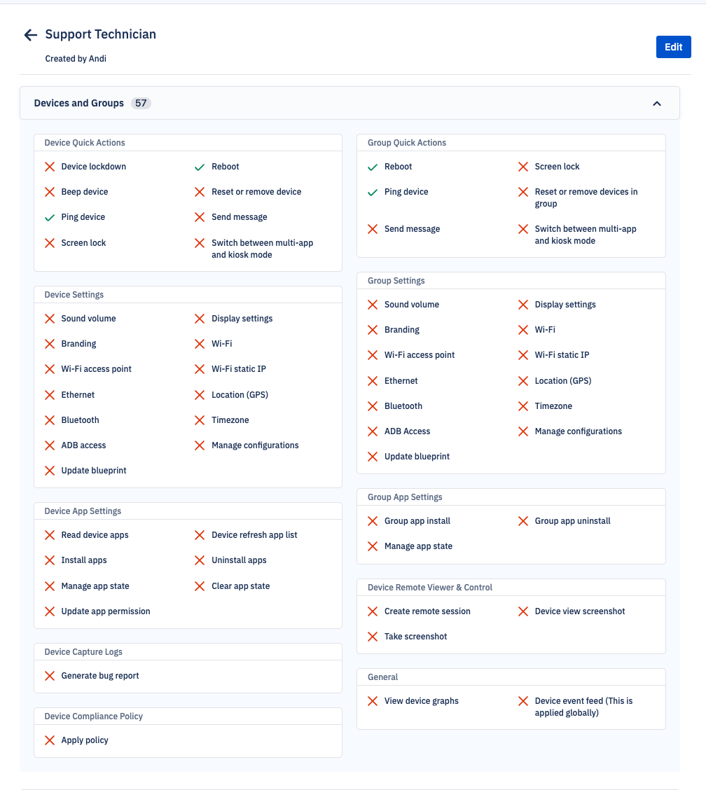Click Wi-Fi access point label in Device Settings
The width and height of the screenshot is (706, 790).
(96, 369)
